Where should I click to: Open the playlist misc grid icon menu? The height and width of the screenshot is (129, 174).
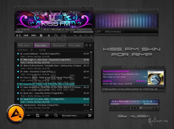pyautogui.click(x=38, y=115)
